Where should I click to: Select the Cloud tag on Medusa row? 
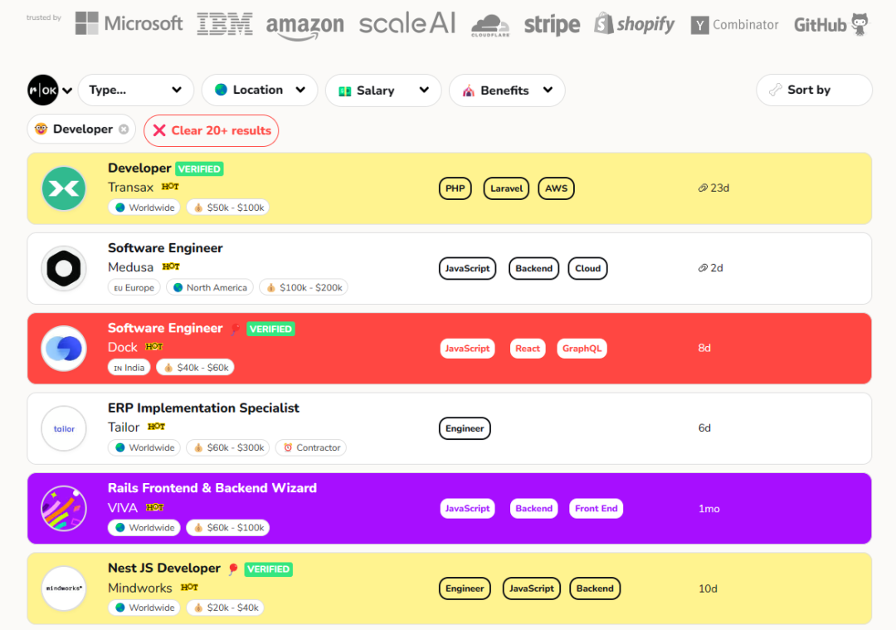pos(587,268)
